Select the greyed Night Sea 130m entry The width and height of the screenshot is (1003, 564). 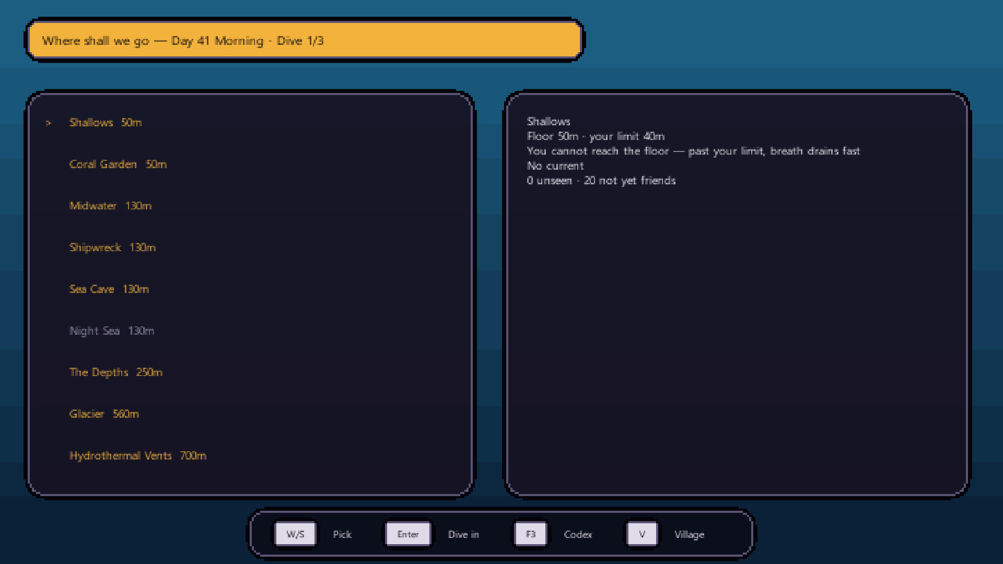tap(112, 331)
